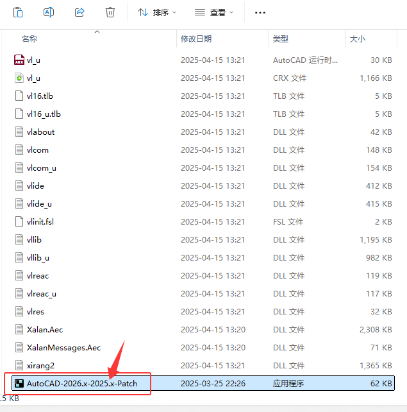This screenshot has width=407, height=412.
Task: Click the paste icon in toolbar
Action: pyautogui.click(x=18, y=12)
